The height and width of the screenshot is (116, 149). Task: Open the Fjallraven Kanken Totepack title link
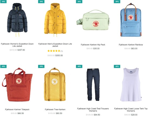tap(17, 110)
